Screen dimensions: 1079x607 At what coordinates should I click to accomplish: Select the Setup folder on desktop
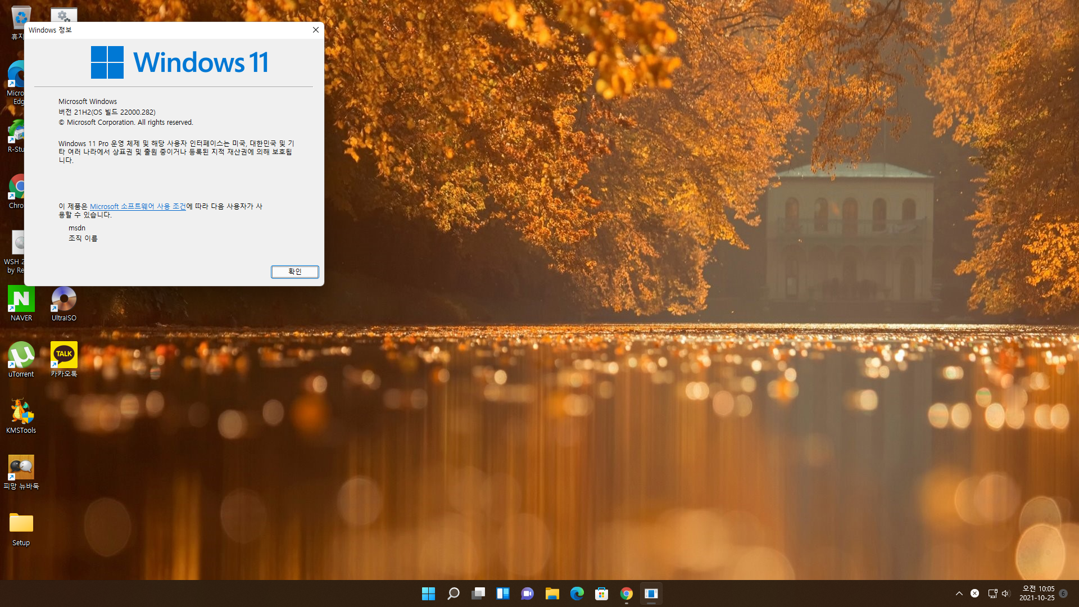pyautogui.click(x=21, y=528)
